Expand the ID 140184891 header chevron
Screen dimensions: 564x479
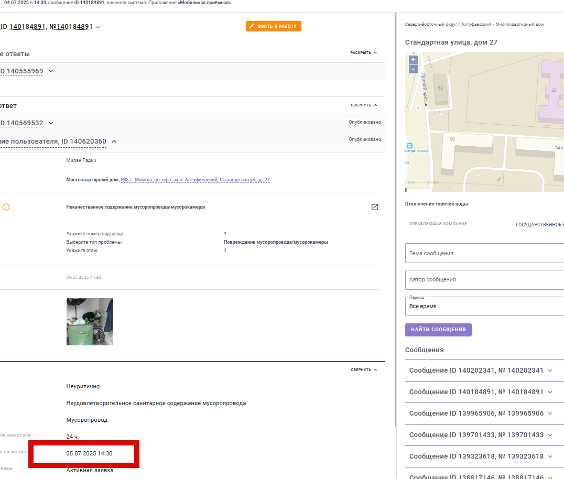pyautogui.click(x=98, y=27)
